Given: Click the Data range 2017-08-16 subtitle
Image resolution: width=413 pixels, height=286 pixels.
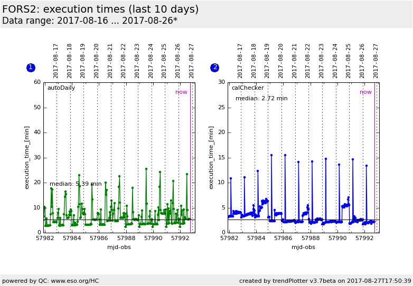Looking at the screenshot, I should click(90, 21).
